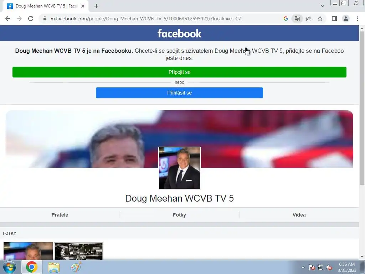The image size is (365, 274).
Task: Open the Fotky tab
Action: tap(179, 215)
